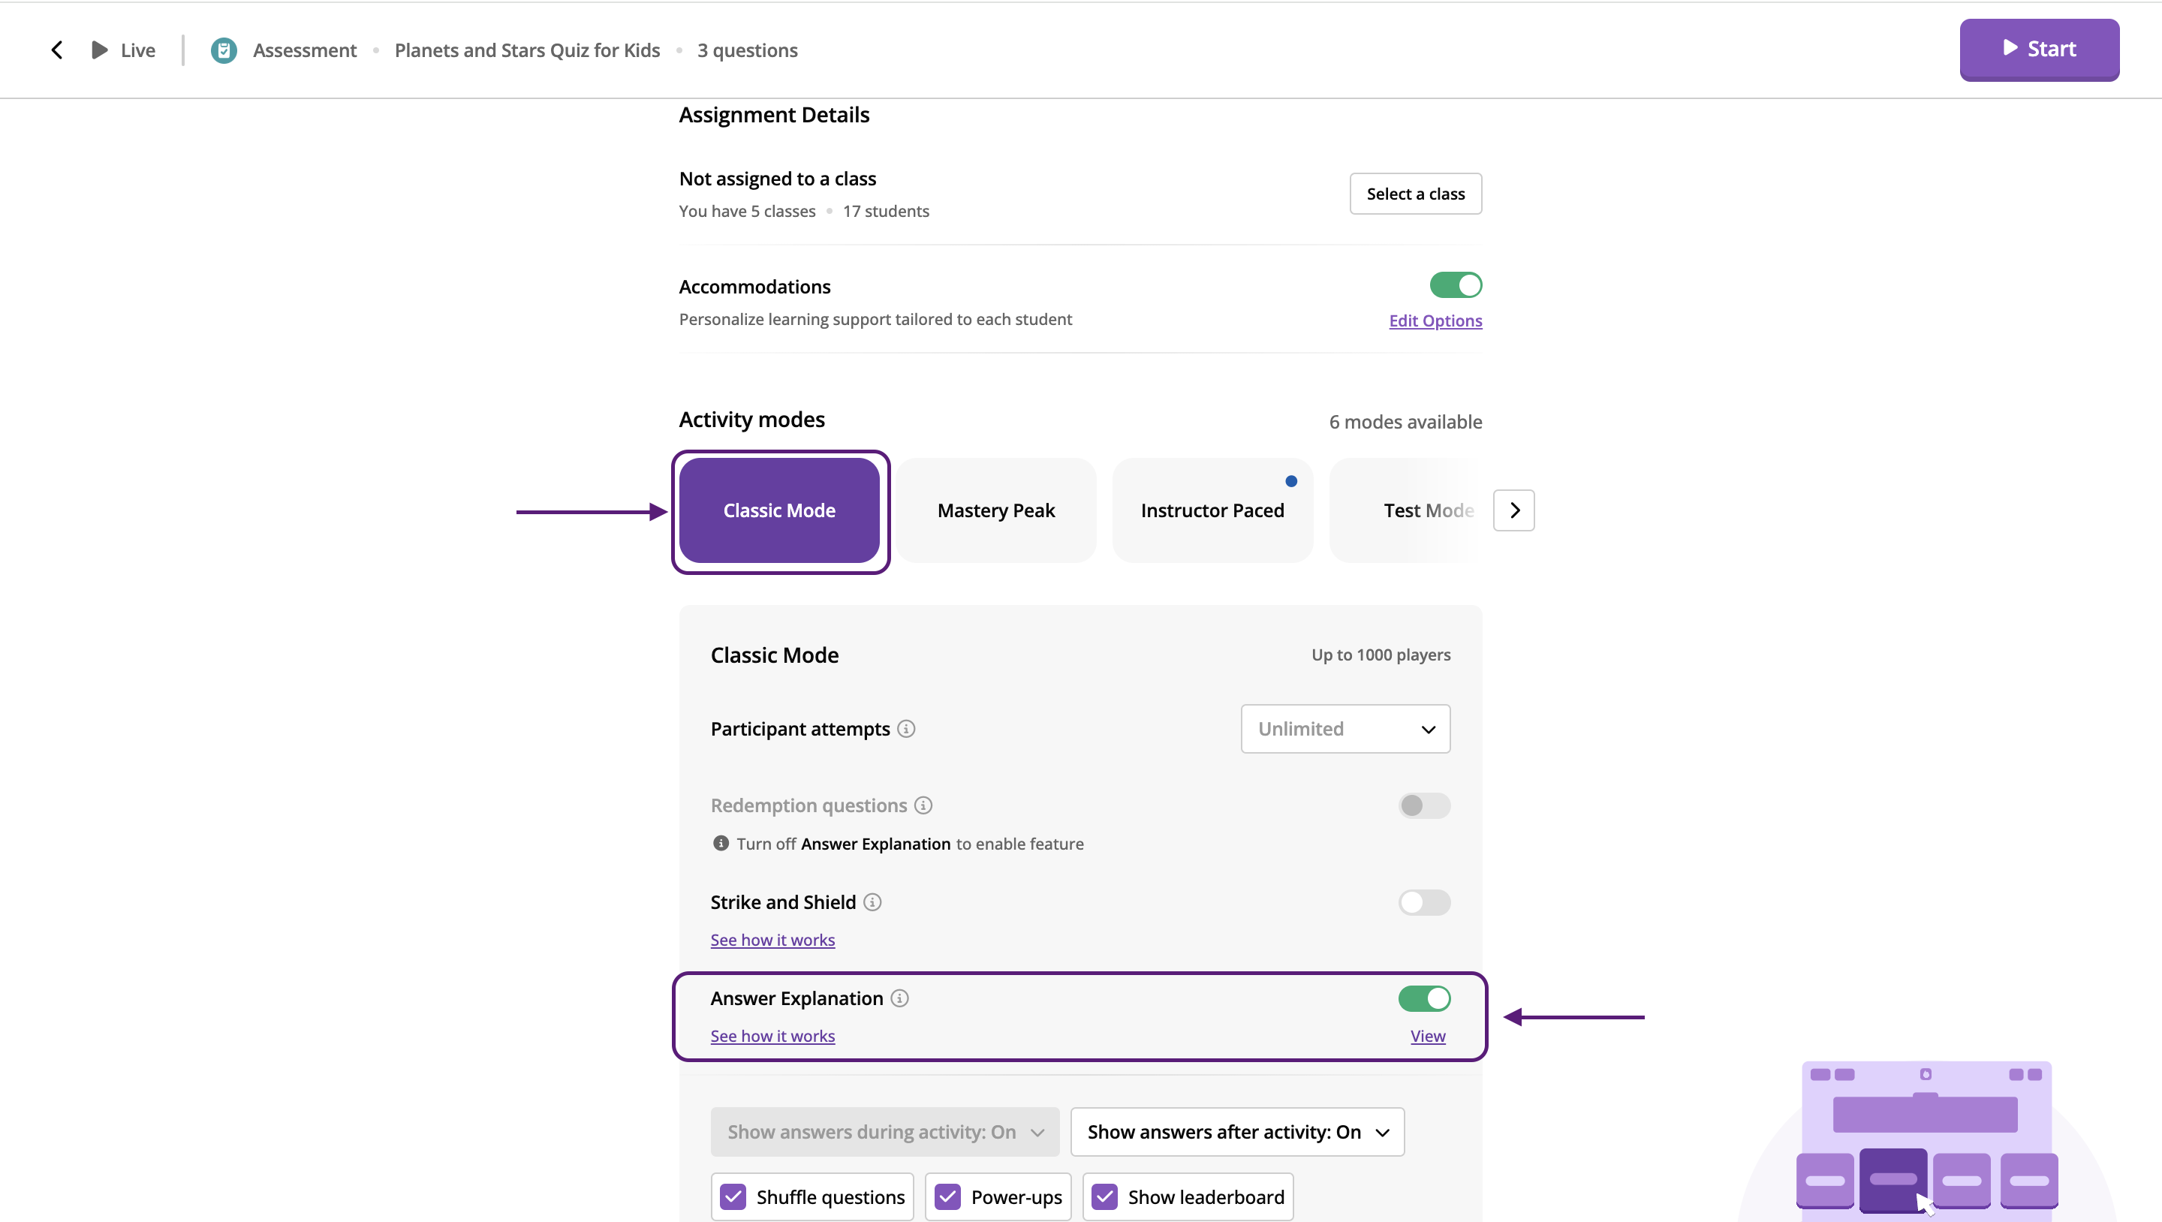
Task: Click the Select a class button
Action: point(1416,194)
